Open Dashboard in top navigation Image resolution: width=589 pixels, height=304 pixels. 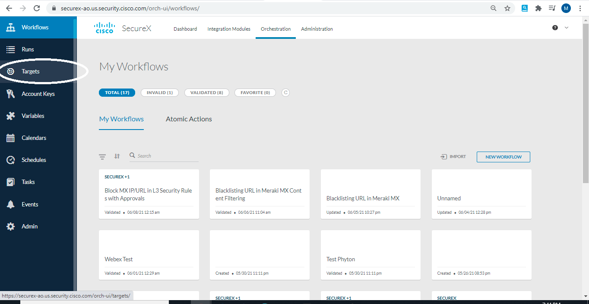click(185, 29)
